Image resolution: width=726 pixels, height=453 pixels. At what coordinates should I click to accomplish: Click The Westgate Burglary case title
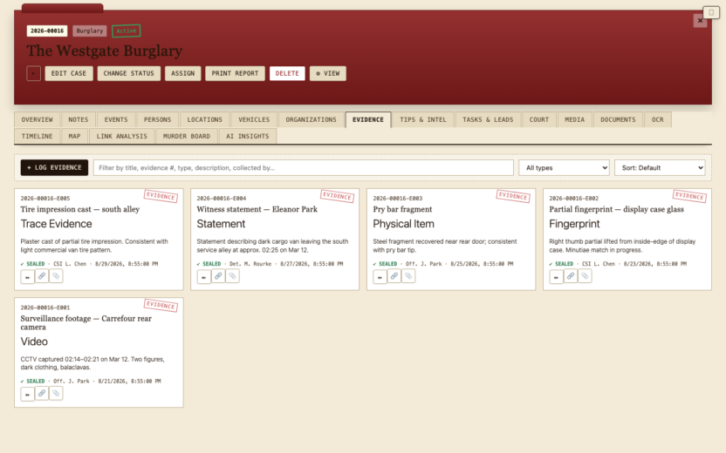104,51
